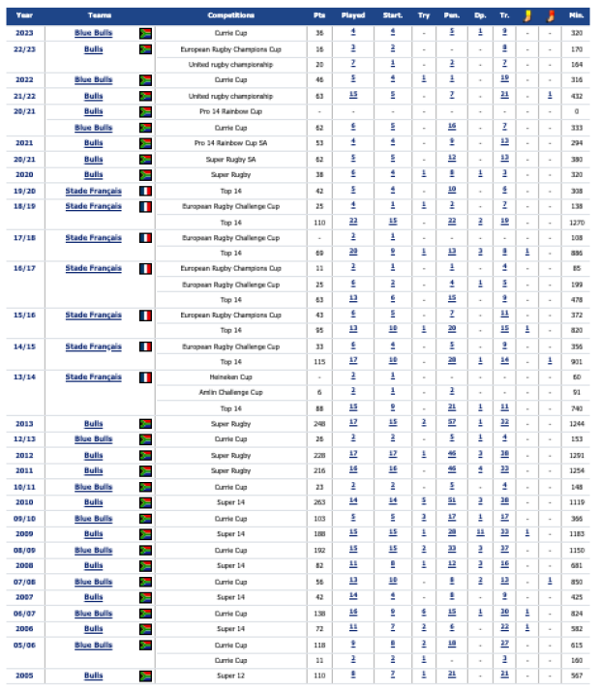
Task: Click the yellow card icon in header
Action: tap(527, 15)
